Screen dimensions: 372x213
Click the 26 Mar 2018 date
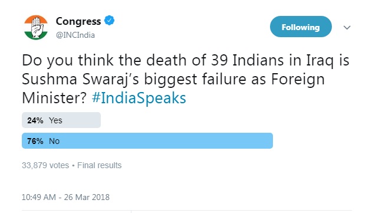tap(87, 197)
